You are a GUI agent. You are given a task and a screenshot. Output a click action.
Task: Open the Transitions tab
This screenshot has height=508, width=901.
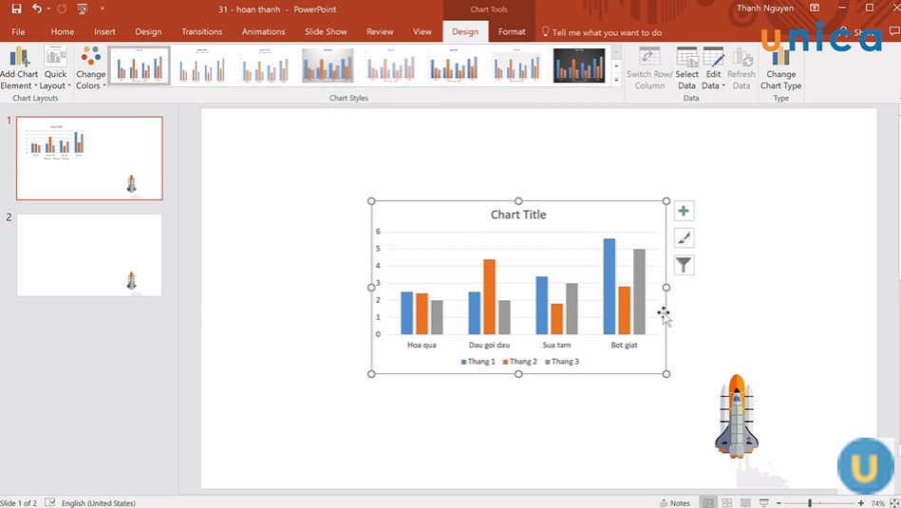coord(201,32)
